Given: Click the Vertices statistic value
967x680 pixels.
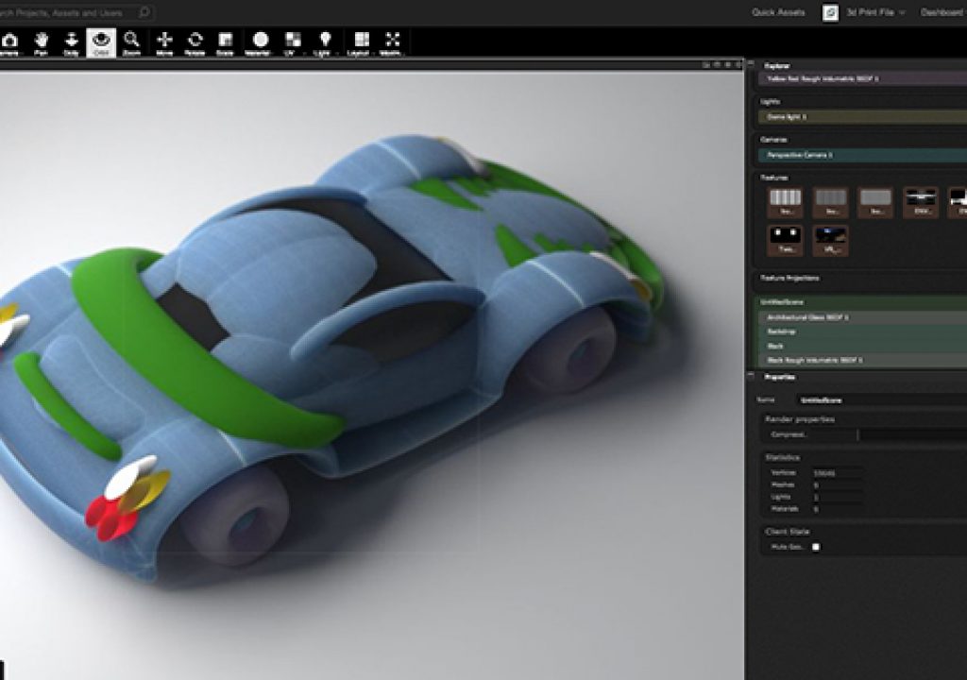Looking at the screenshot, I should pos(837,473).
